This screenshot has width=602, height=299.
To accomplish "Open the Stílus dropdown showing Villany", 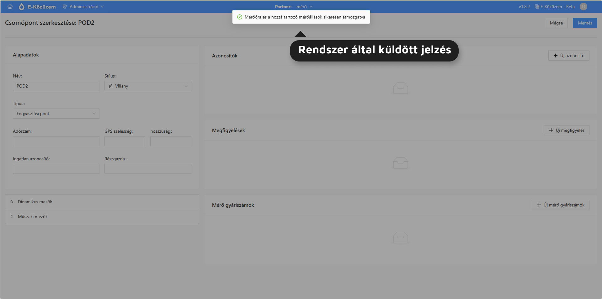I will [148, 86].
